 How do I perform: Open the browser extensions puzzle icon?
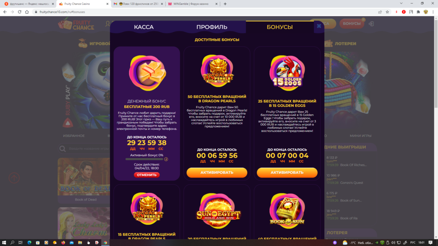click(418, 12)
